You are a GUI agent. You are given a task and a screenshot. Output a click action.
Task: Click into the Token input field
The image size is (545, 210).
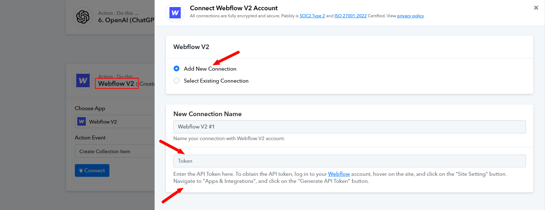[349, 161]
